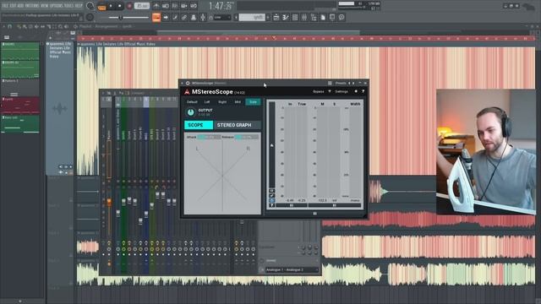Open the Browser view icon
Screen dimensions: 541x304
(x=314, y=17)
